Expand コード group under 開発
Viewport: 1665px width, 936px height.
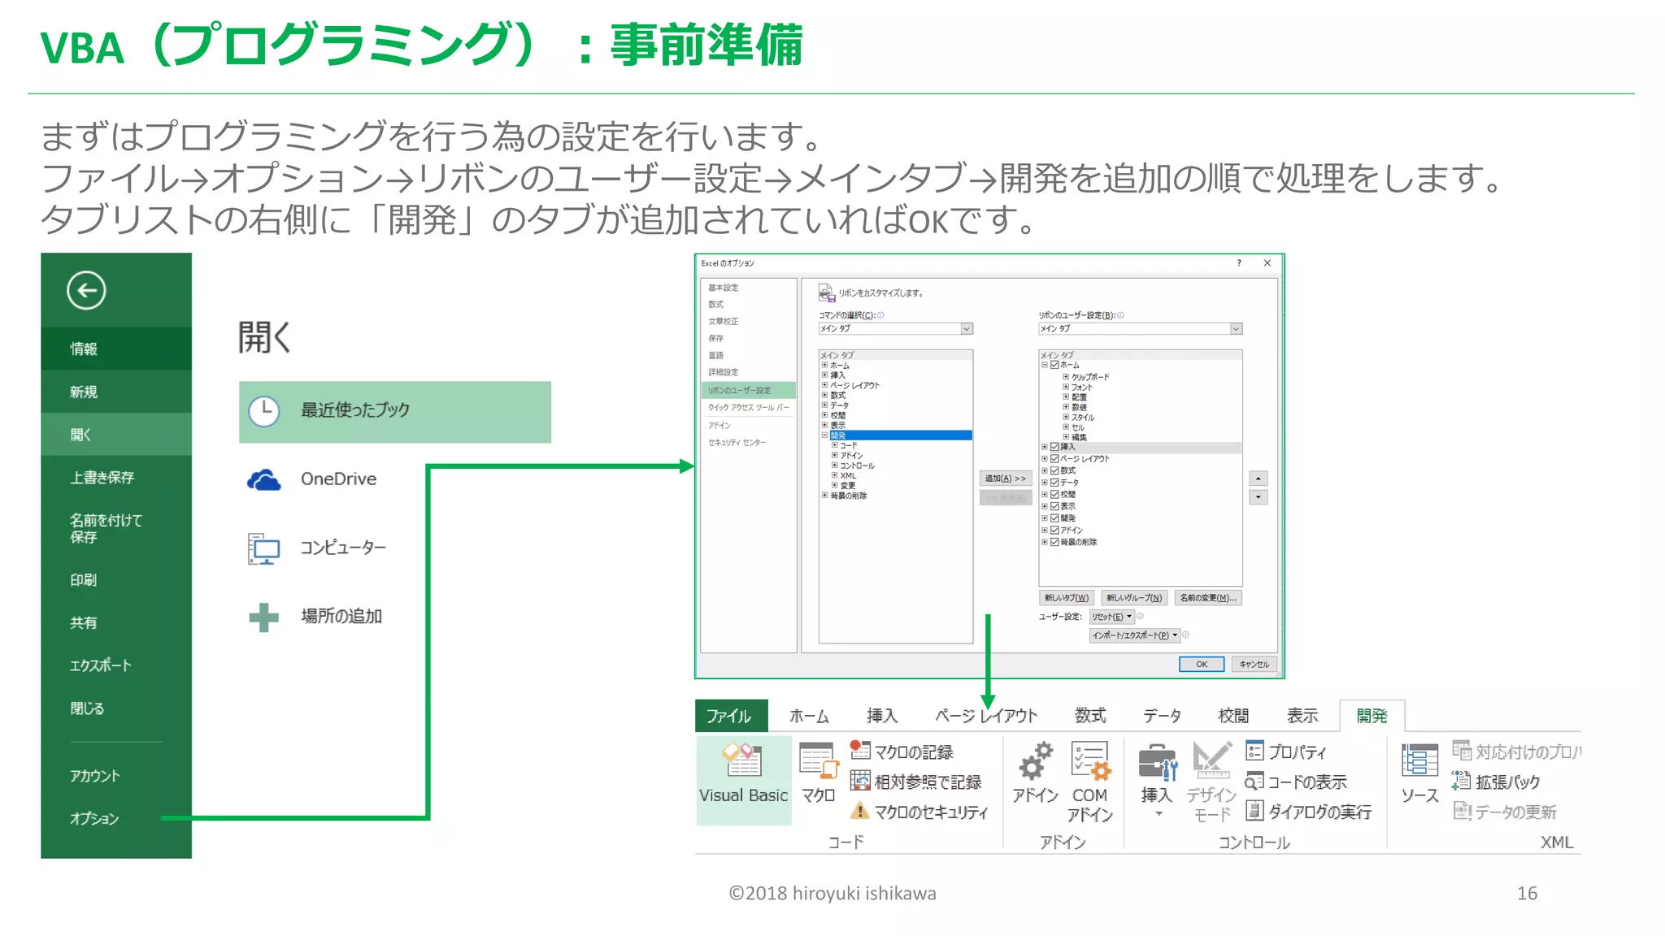[834, 446]
